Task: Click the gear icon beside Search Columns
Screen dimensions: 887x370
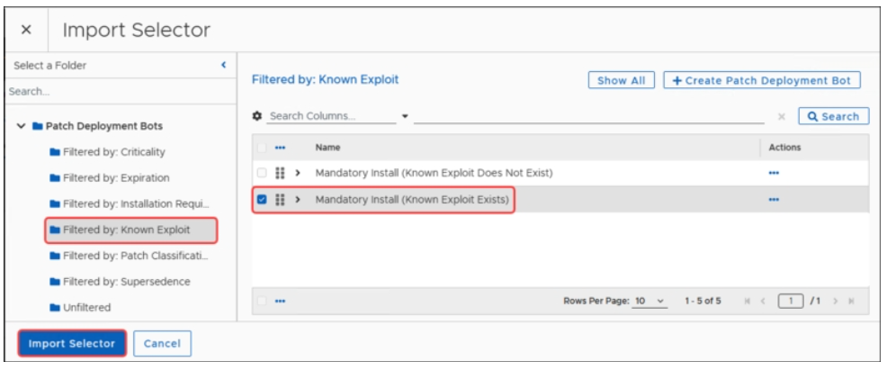Action: coord(257,116)
